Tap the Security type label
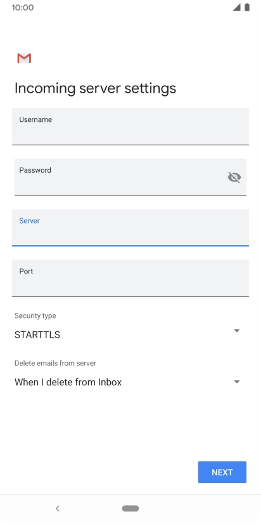 [35, 315]
